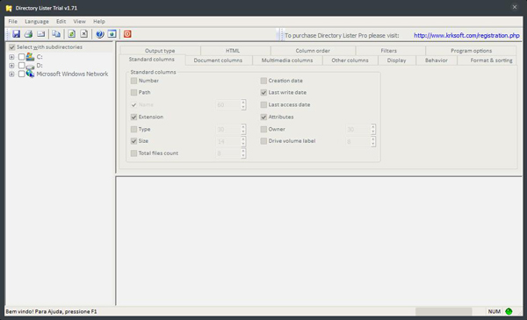Click the Total files count spinner arrows

coord(243,153)
